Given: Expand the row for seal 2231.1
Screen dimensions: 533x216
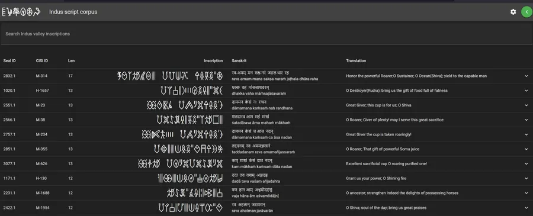Looking at the screenshot, I should click(x=526, y=193).
